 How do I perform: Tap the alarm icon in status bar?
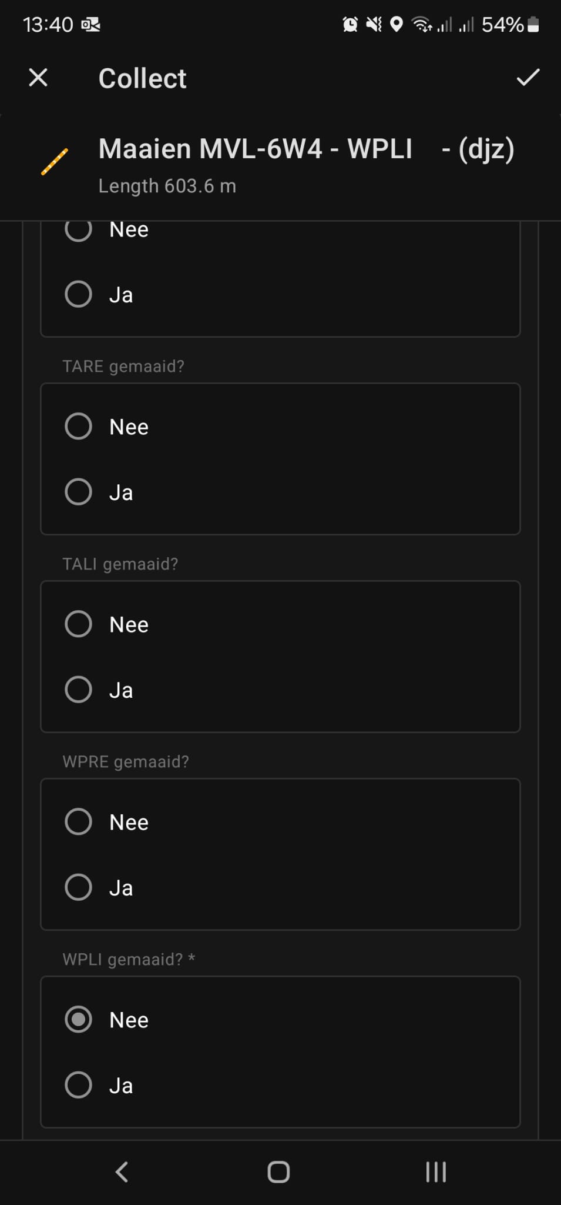pyautogui.click(x=350, y=25)
